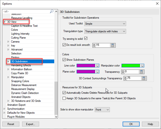Viewport: 161px width, 129px height.
Task: Select Rendering Effects in options tree
Action: [21, 65]
